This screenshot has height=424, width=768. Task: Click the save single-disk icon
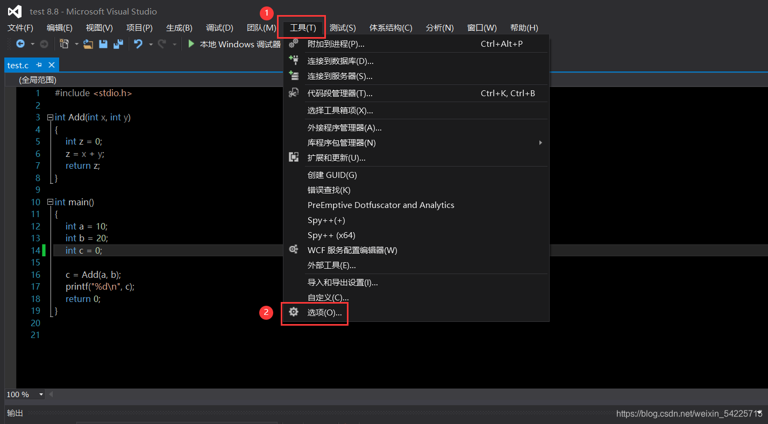point(103,44)
